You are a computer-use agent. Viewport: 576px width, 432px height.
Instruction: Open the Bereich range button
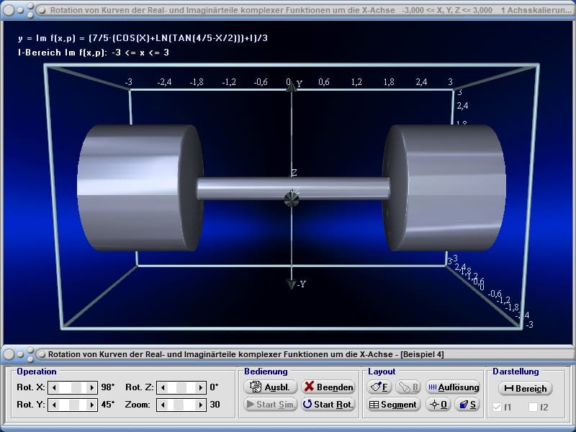(x=526, y=388)
